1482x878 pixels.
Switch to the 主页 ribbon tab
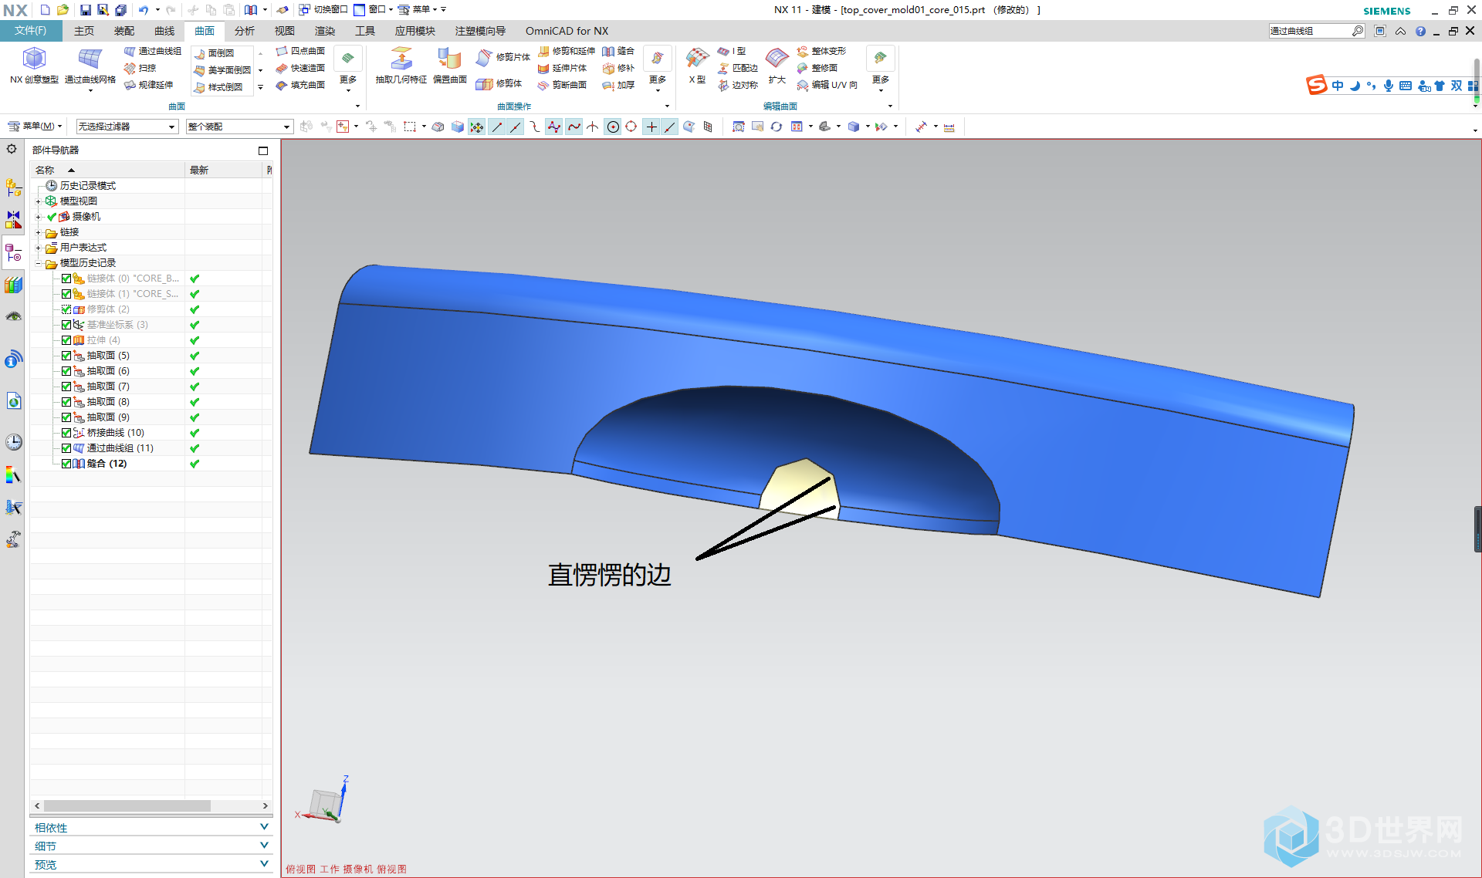point(84,31)
